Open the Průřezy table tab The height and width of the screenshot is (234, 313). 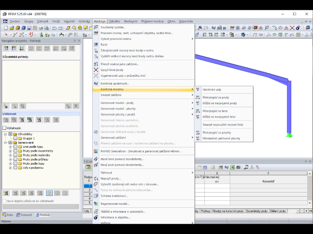206,211
